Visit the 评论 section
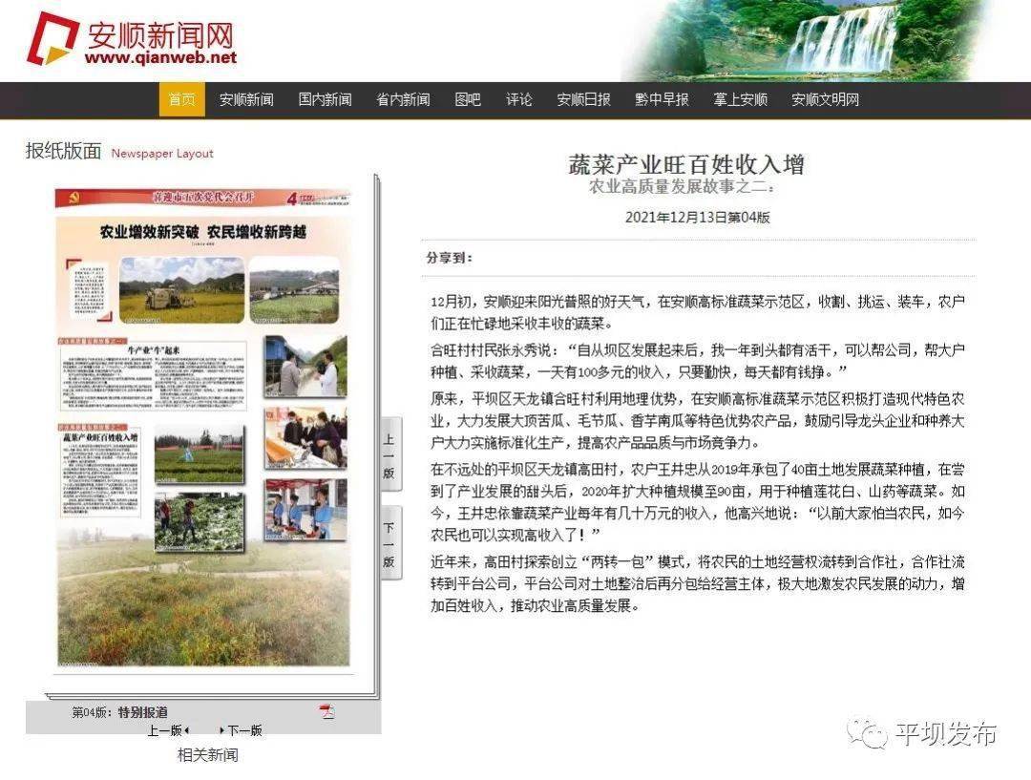Screen dimensions: 1031x780 pyautogui.click(x=518, y=99)
